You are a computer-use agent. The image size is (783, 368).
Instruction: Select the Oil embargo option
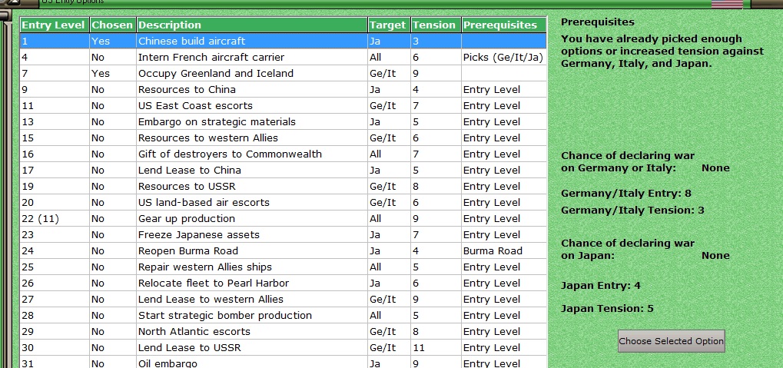(x=283, y=362)
